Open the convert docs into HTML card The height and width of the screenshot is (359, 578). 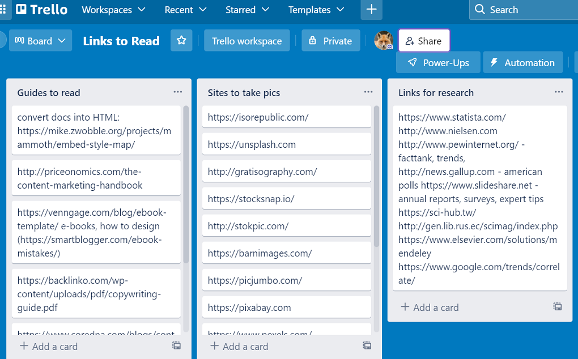tap(96, 130)
